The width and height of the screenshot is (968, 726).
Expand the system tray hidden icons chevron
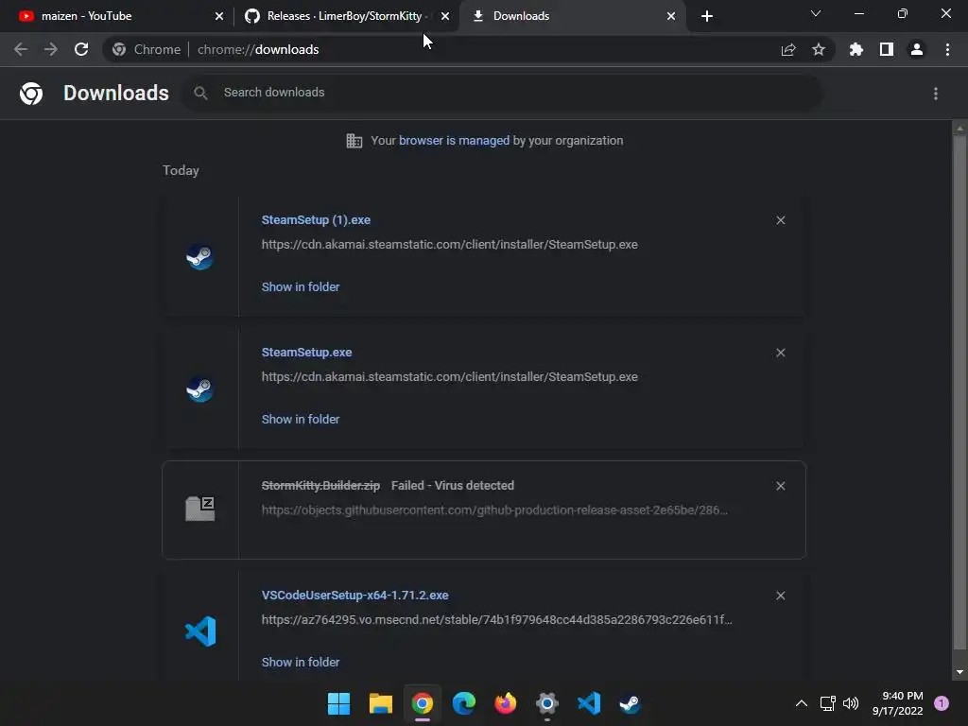(802, 703)
